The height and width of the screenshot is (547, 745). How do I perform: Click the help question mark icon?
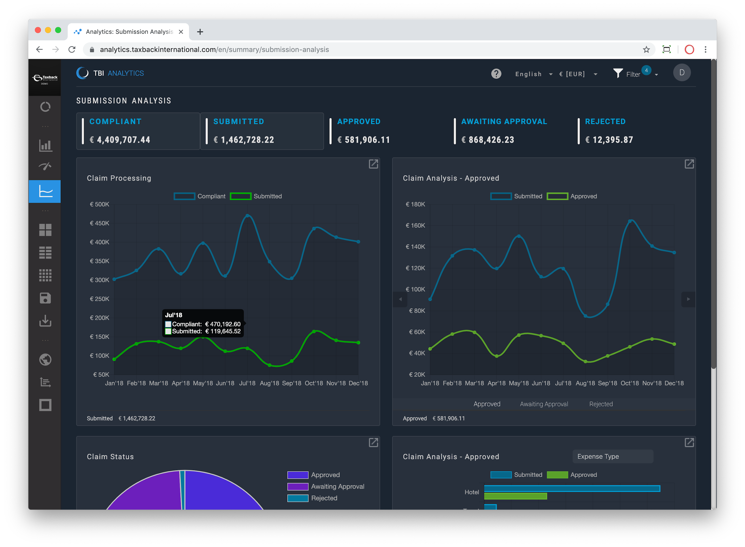click(x=496, y=73)
